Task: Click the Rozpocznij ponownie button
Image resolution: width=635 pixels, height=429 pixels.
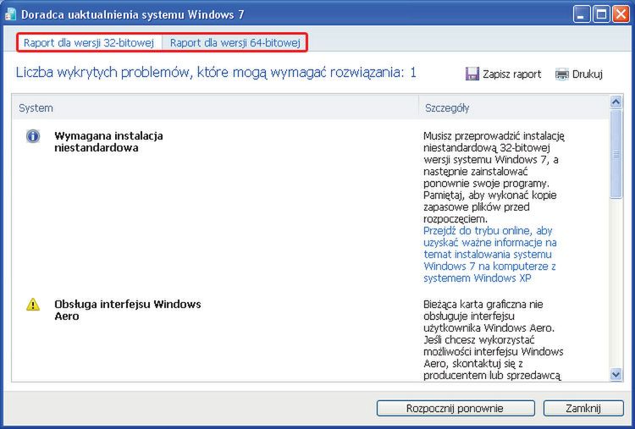Action: pyautogui.click(x=456, y=408)
